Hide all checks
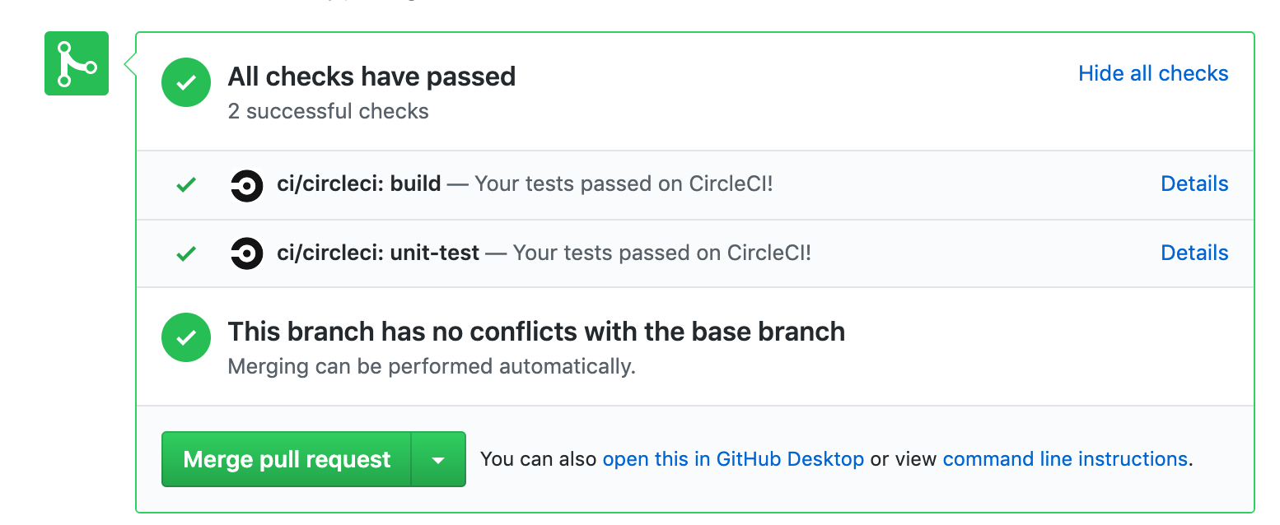The image size is (1280, 525). point(1152,73)
